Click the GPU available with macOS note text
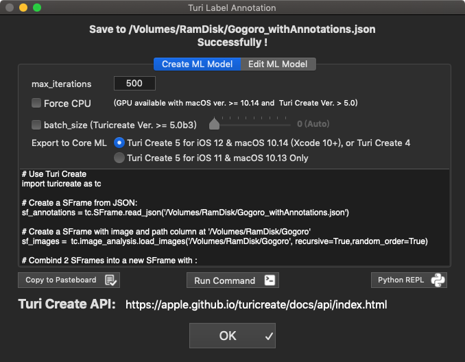Viewport: 465px width, 362px height. coord(236,103)
